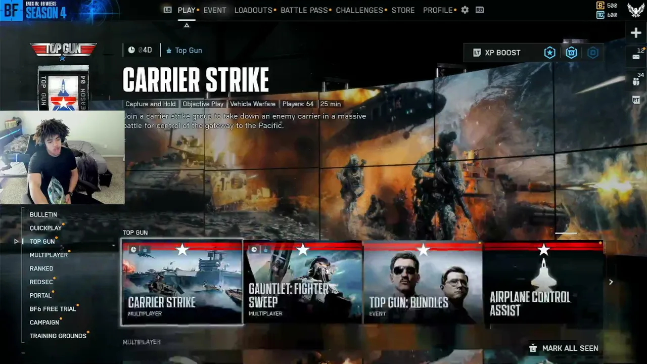
Task: Open Portal in the side menu
Action: coord(40,296)
